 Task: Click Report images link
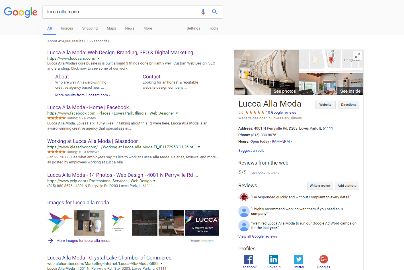tap(202, 241)
